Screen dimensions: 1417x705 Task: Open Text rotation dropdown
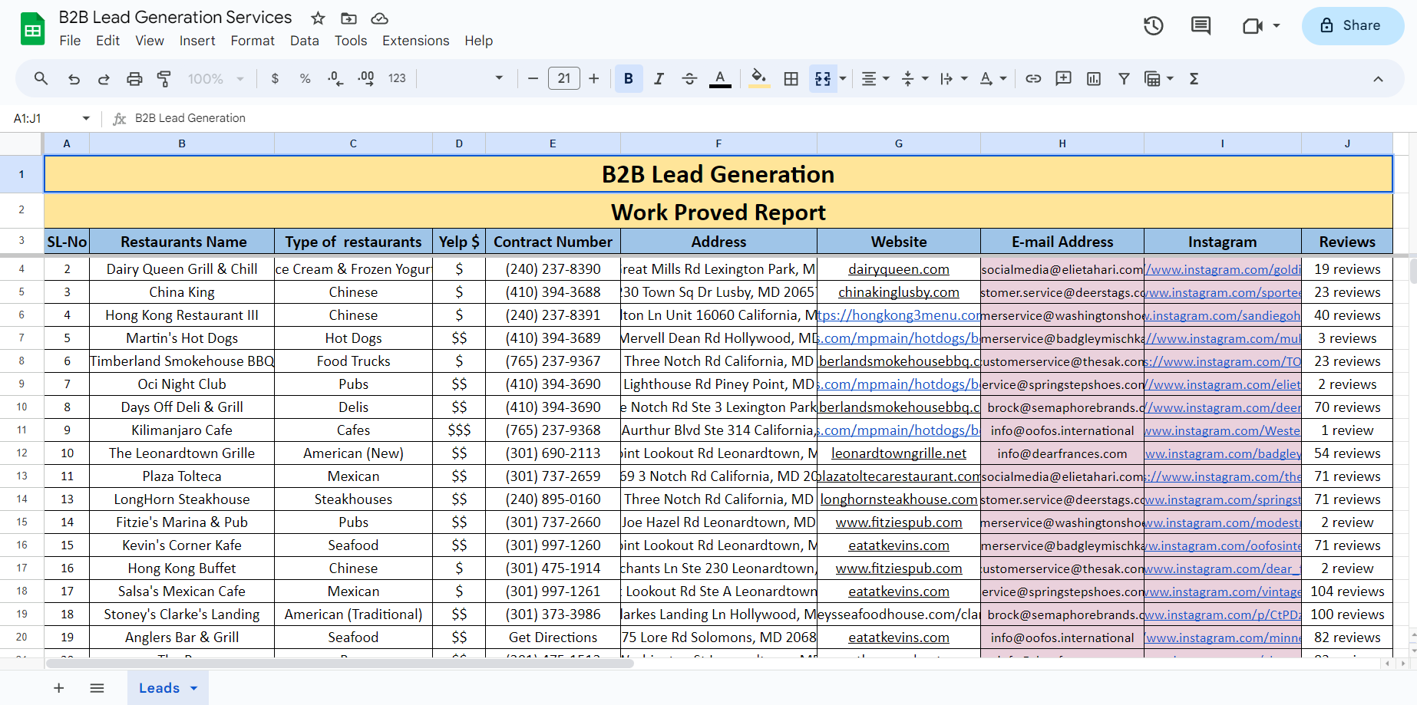993,78
